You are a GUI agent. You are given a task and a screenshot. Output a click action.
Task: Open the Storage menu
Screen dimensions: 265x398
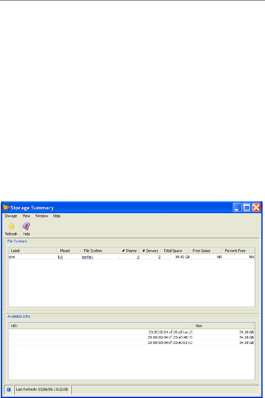[11, 216]
